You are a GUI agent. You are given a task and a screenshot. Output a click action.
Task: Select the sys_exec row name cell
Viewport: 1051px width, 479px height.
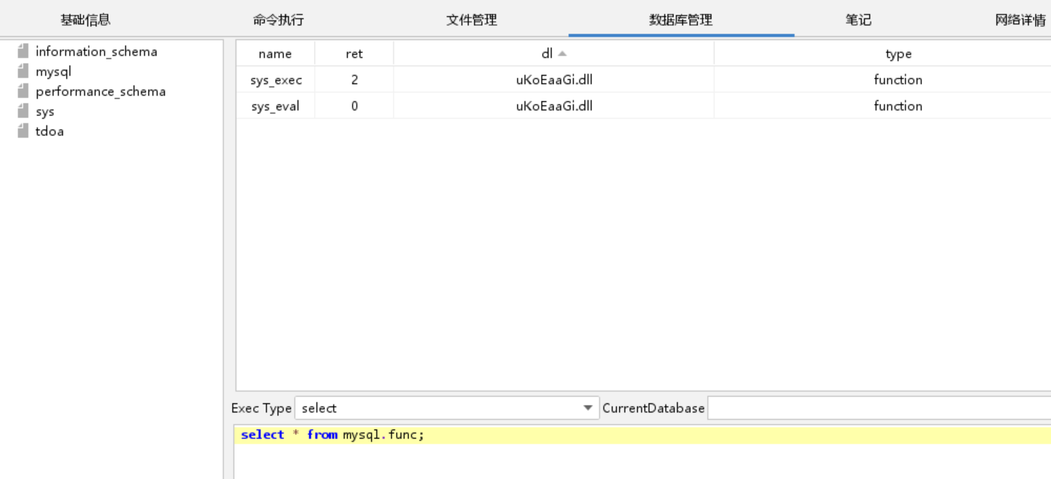pos(276,80)
